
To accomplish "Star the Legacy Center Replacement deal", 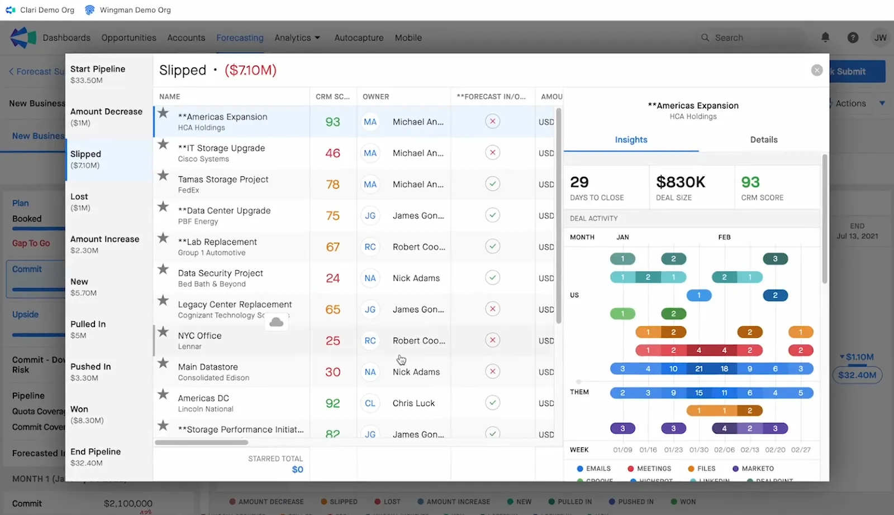I will tap(163, 300).
